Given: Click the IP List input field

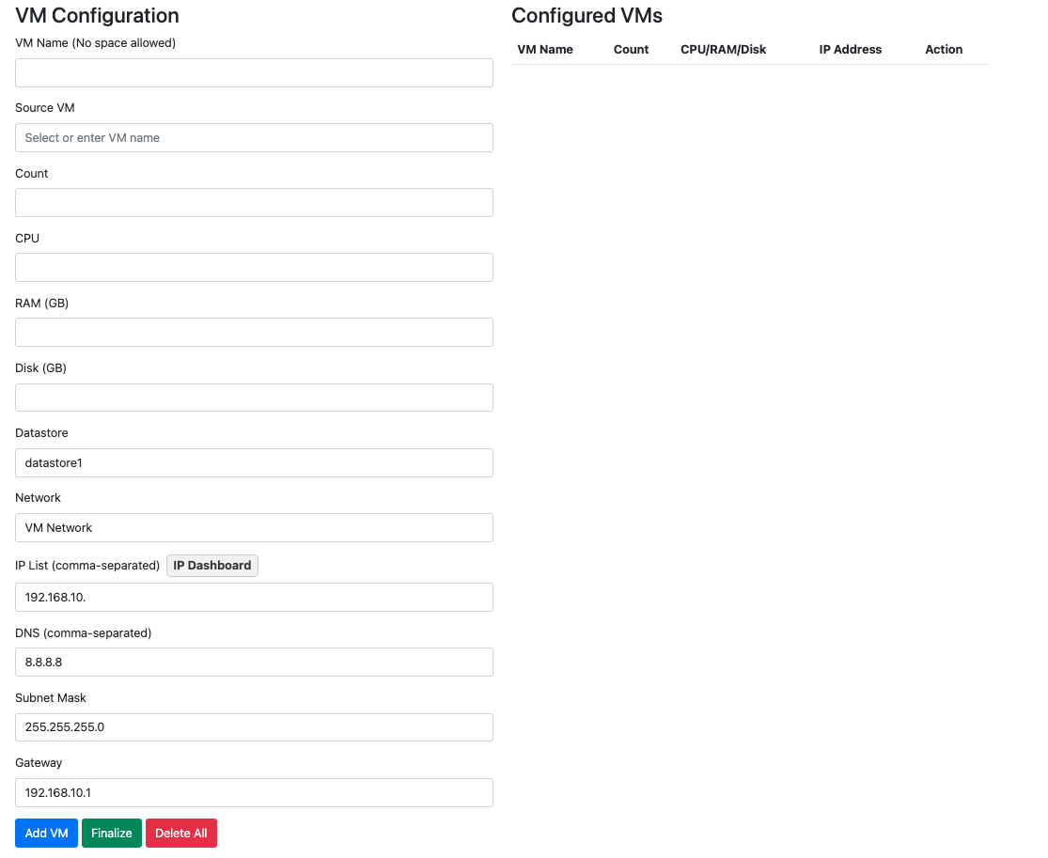Looking at the screenshot, I should click(254, 598).
